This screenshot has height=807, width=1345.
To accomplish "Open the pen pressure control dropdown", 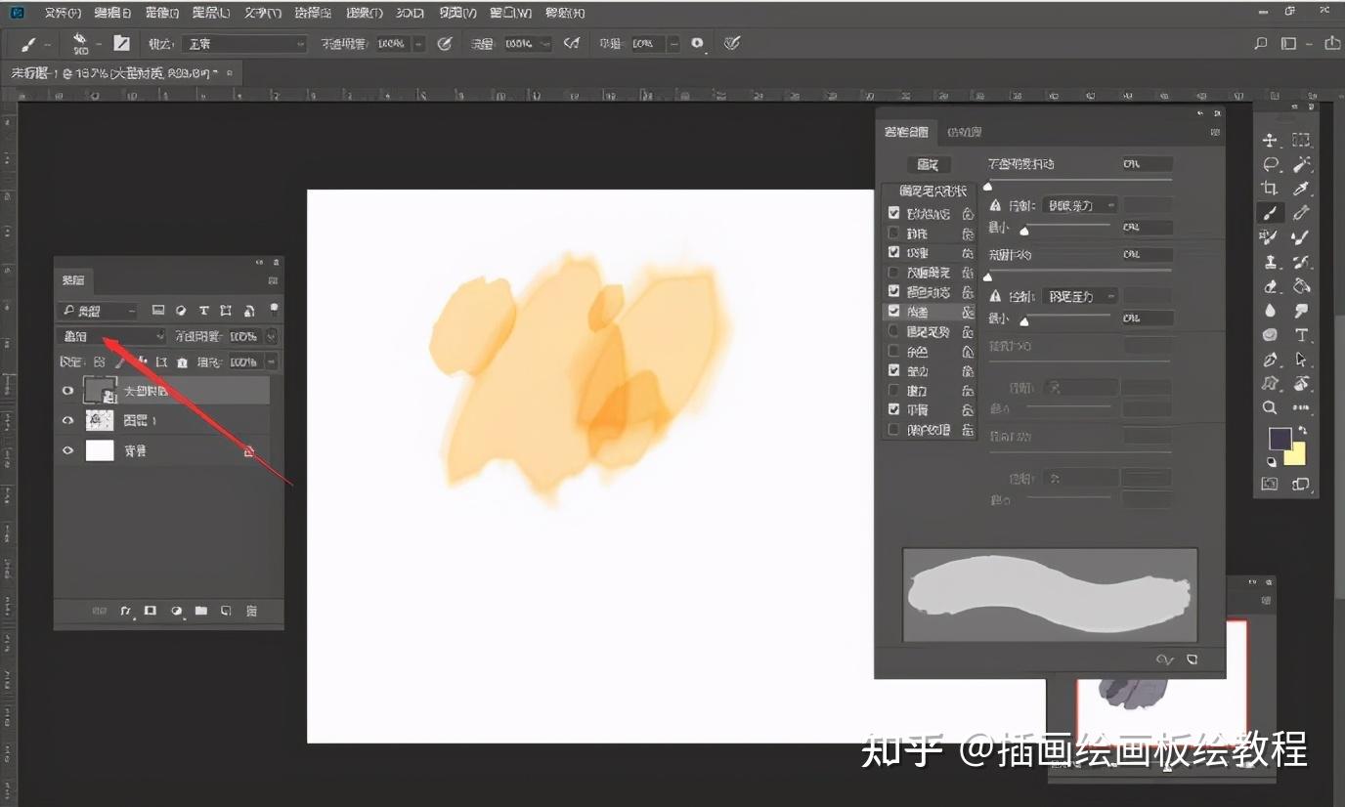I will tap(1078, 204).
